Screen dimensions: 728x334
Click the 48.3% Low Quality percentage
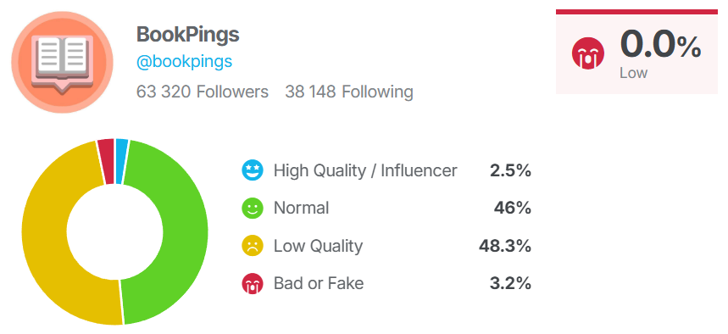505,246
